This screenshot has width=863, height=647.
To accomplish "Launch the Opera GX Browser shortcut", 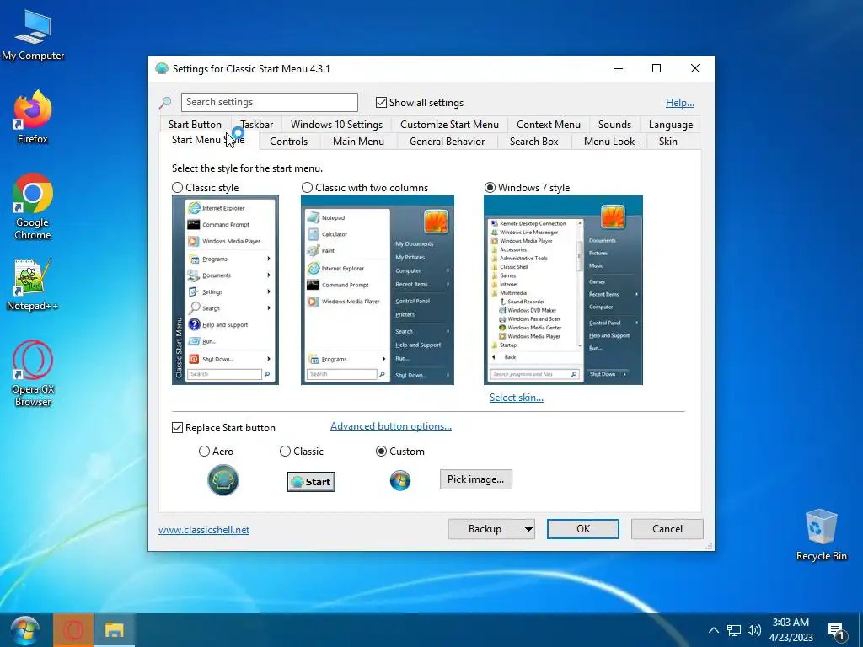I will tap(33, 373).
